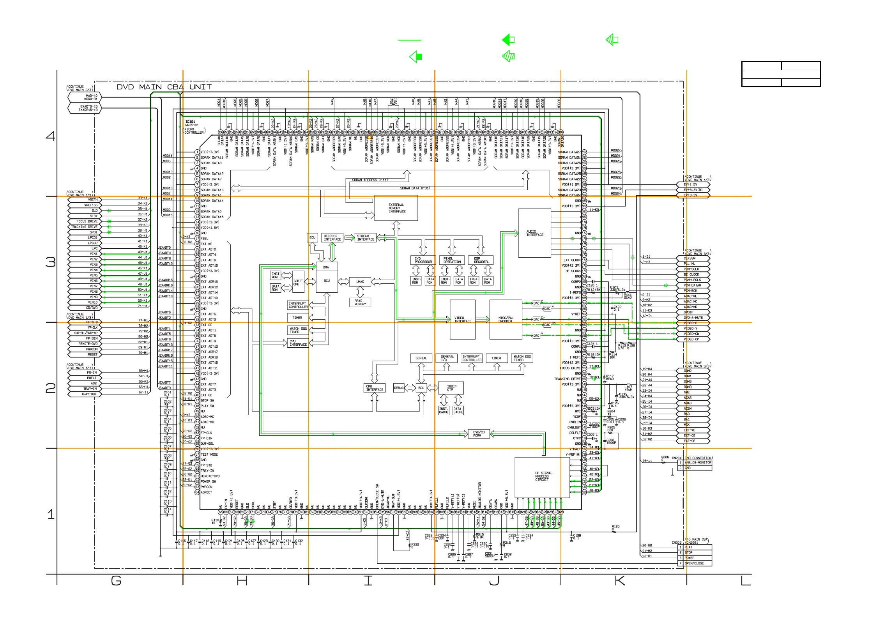
Task: Select the VIDEO INTERFACE block
Action: click(462, 319)
